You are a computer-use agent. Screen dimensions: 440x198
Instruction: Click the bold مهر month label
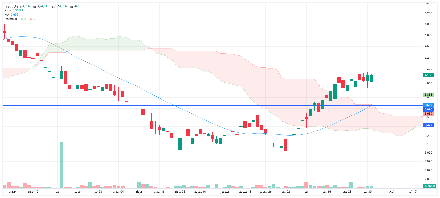306,192
